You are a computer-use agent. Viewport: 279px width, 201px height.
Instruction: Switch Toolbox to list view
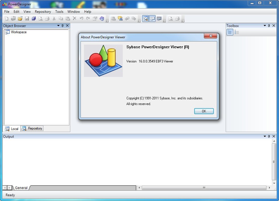click(237, 32)
